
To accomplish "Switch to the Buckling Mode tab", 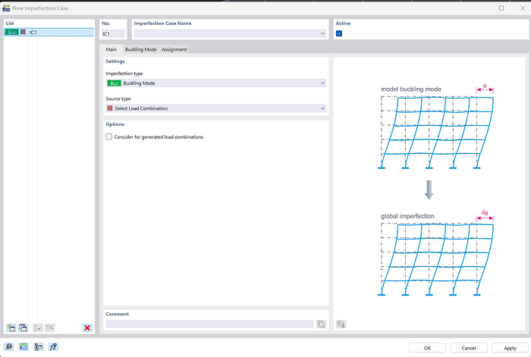I will (x=141, y=49).
